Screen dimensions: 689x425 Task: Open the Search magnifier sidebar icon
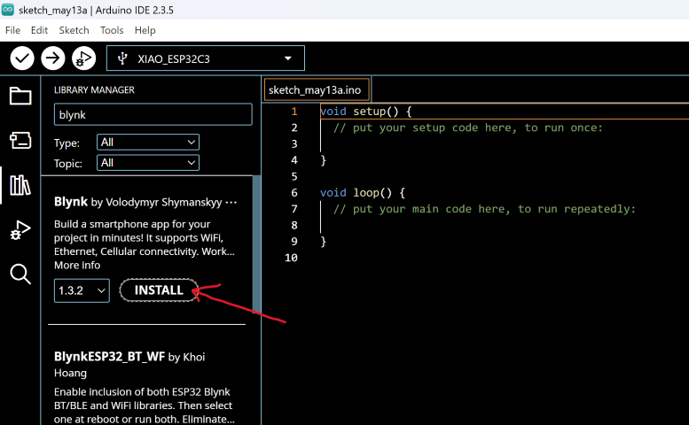[20, 274]
